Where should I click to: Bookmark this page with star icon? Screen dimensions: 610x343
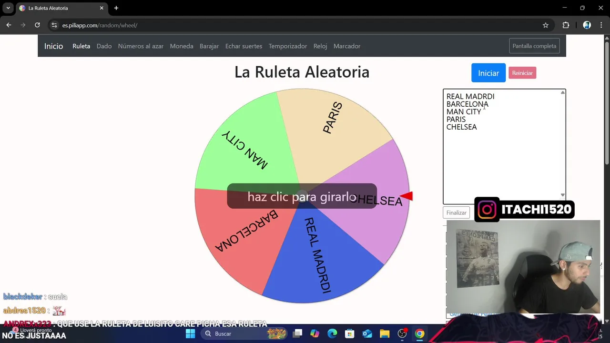pyautogui.click(x=546, y=25)
